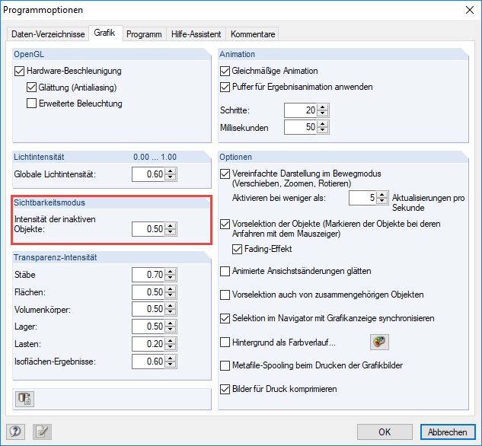Click the Aktivieren bei weniger als field
Image resolution: width=482 pixels, height=446 pixels.
click(362, 198)
